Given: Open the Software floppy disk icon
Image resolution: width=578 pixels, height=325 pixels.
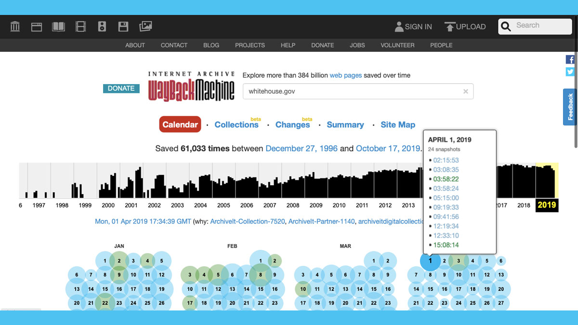Looking at the screenshot, I should [x=123, y=26].
